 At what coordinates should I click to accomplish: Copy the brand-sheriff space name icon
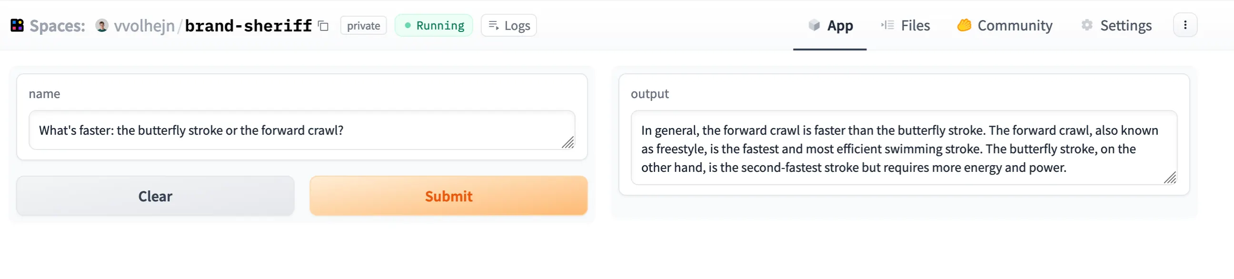[x=323, y=26]
